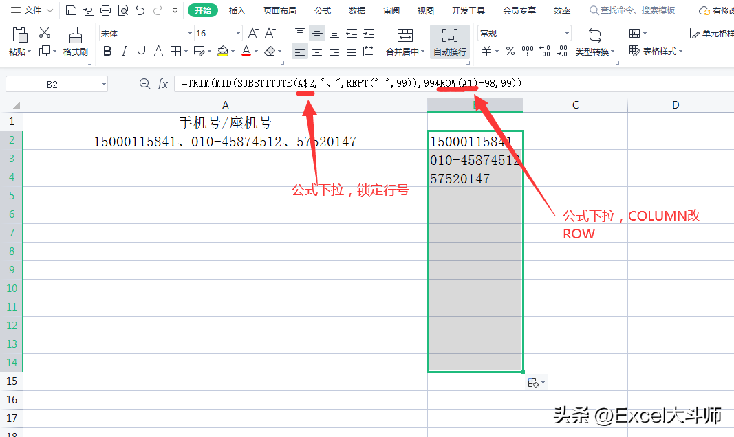Open the font size dropdown
The width and height of the screenshot is (734, 437).
click(238, 33)
